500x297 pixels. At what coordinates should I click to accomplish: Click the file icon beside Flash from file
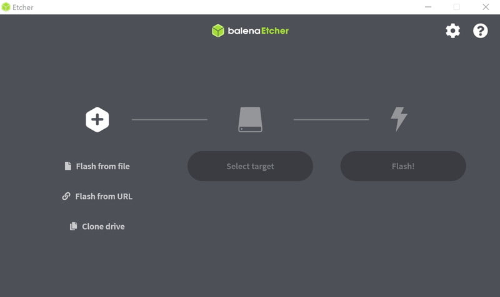(68, 166)
